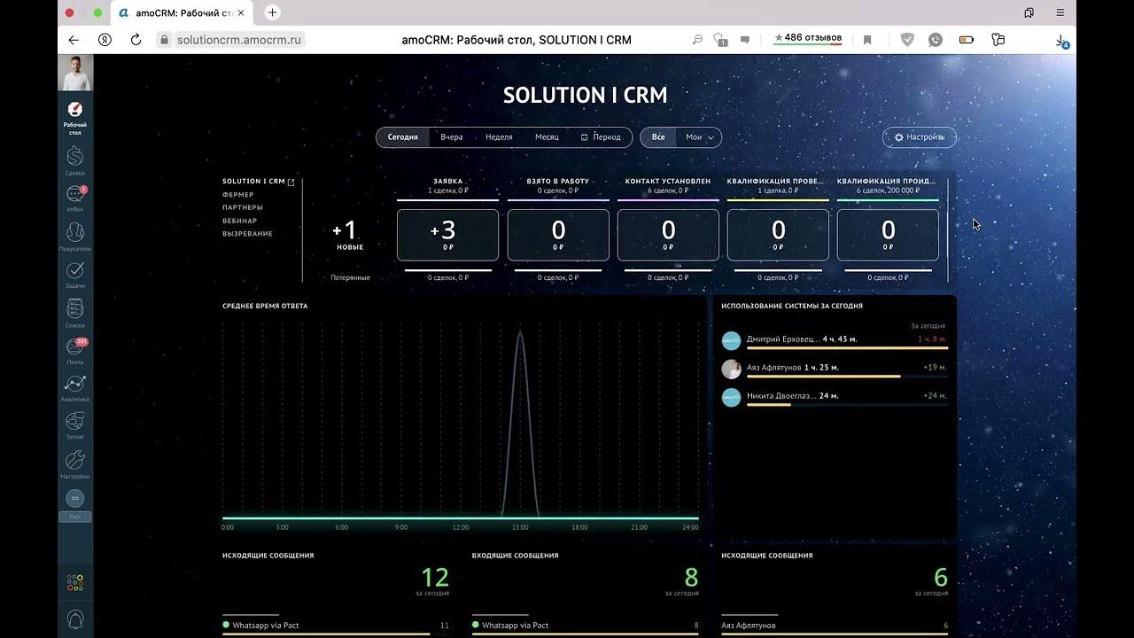
Task: Click the incoming messages count 8
Action: (x=692, y=578)
